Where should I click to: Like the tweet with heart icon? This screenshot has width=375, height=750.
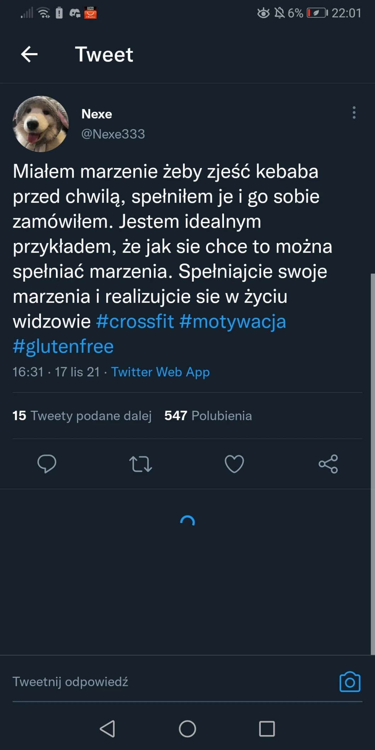(x=234, y=464)
